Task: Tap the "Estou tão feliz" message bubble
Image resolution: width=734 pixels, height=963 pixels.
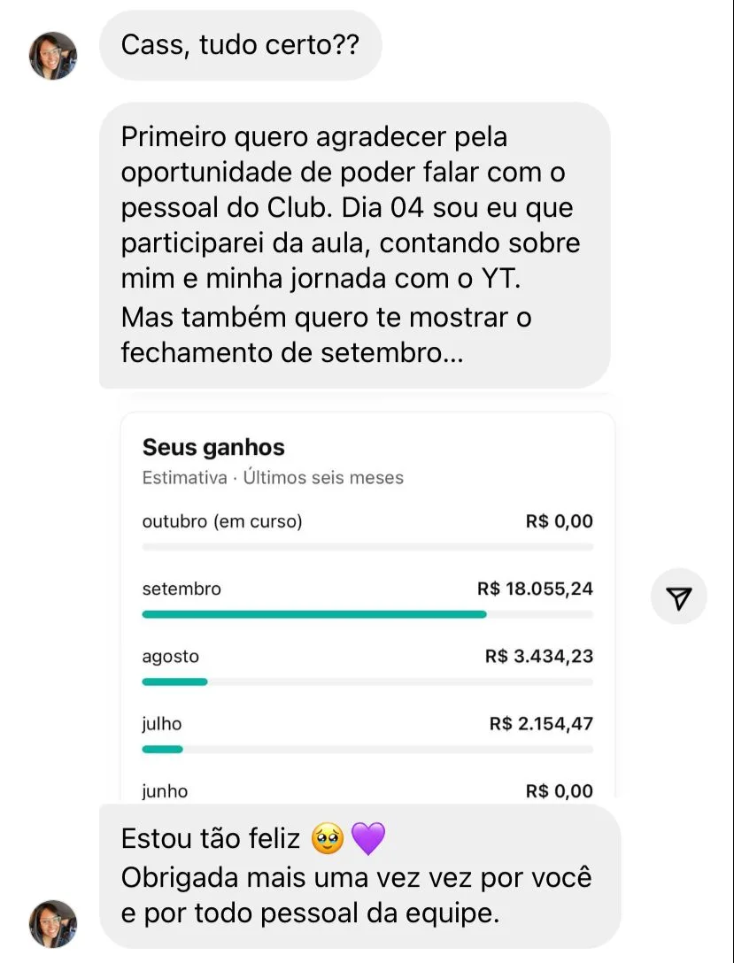Action: point(359,876)
